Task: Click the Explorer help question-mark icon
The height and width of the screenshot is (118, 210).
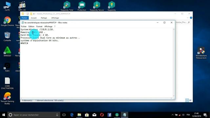Action: point(191,18)
